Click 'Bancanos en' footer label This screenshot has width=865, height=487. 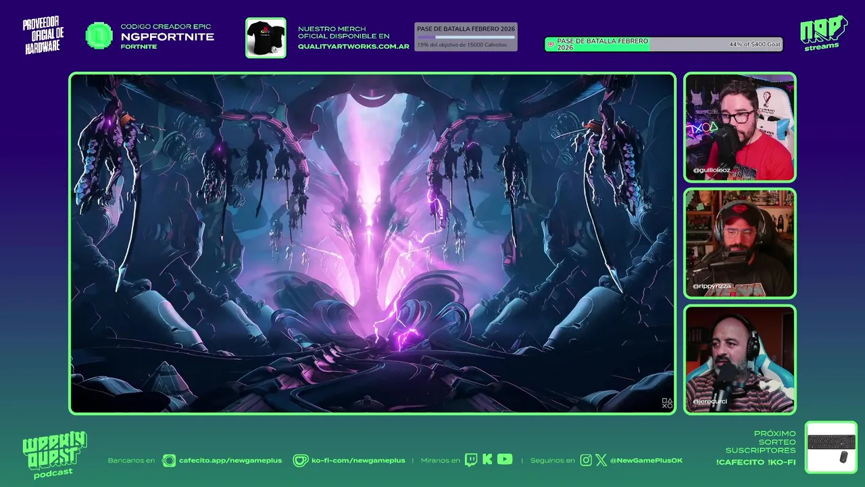click(131, 461)
